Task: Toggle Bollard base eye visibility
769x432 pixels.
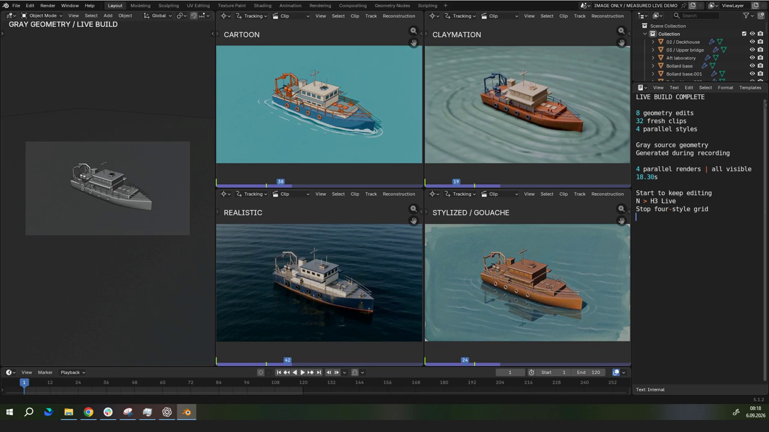Action: coord(752,66)
